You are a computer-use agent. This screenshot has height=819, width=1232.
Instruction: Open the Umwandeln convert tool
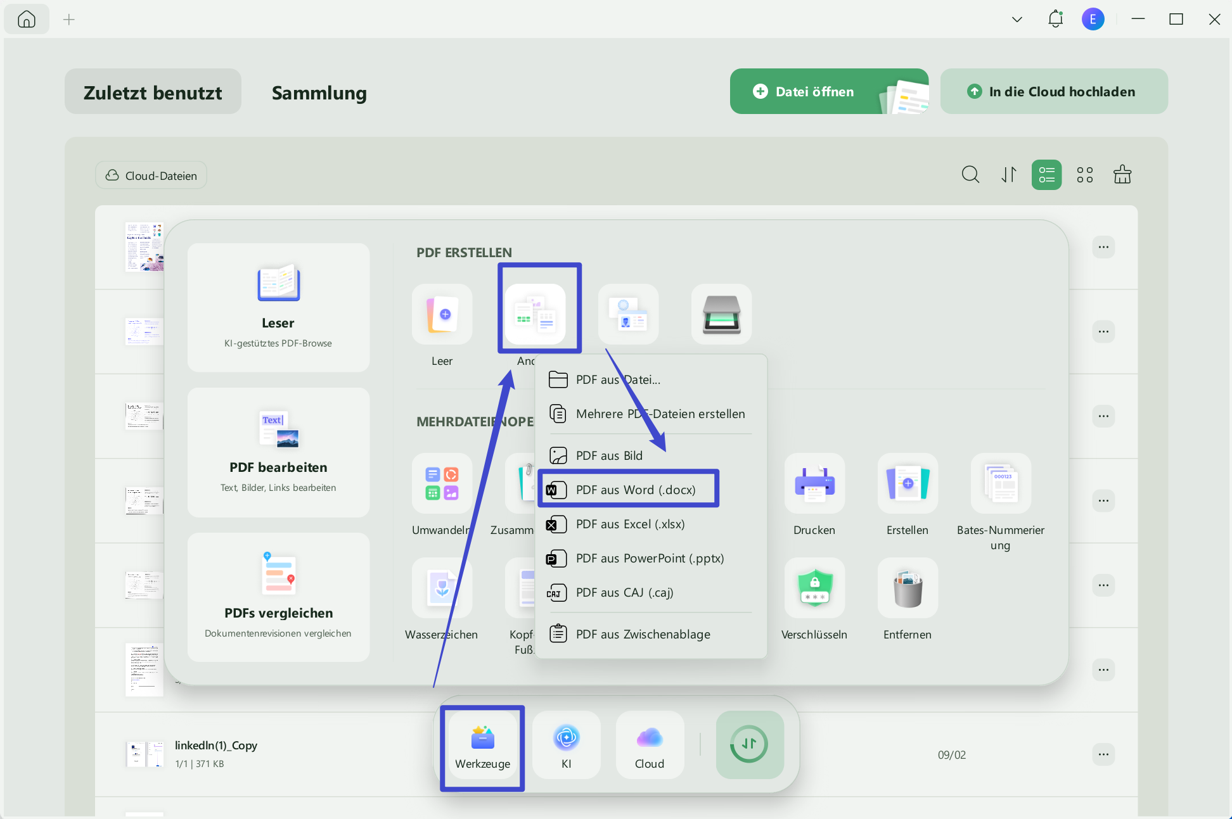pos(442,483)
